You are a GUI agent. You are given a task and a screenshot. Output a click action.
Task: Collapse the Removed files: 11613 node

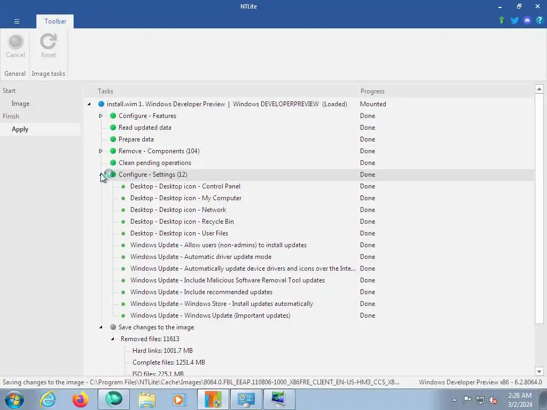click(113, 339)
